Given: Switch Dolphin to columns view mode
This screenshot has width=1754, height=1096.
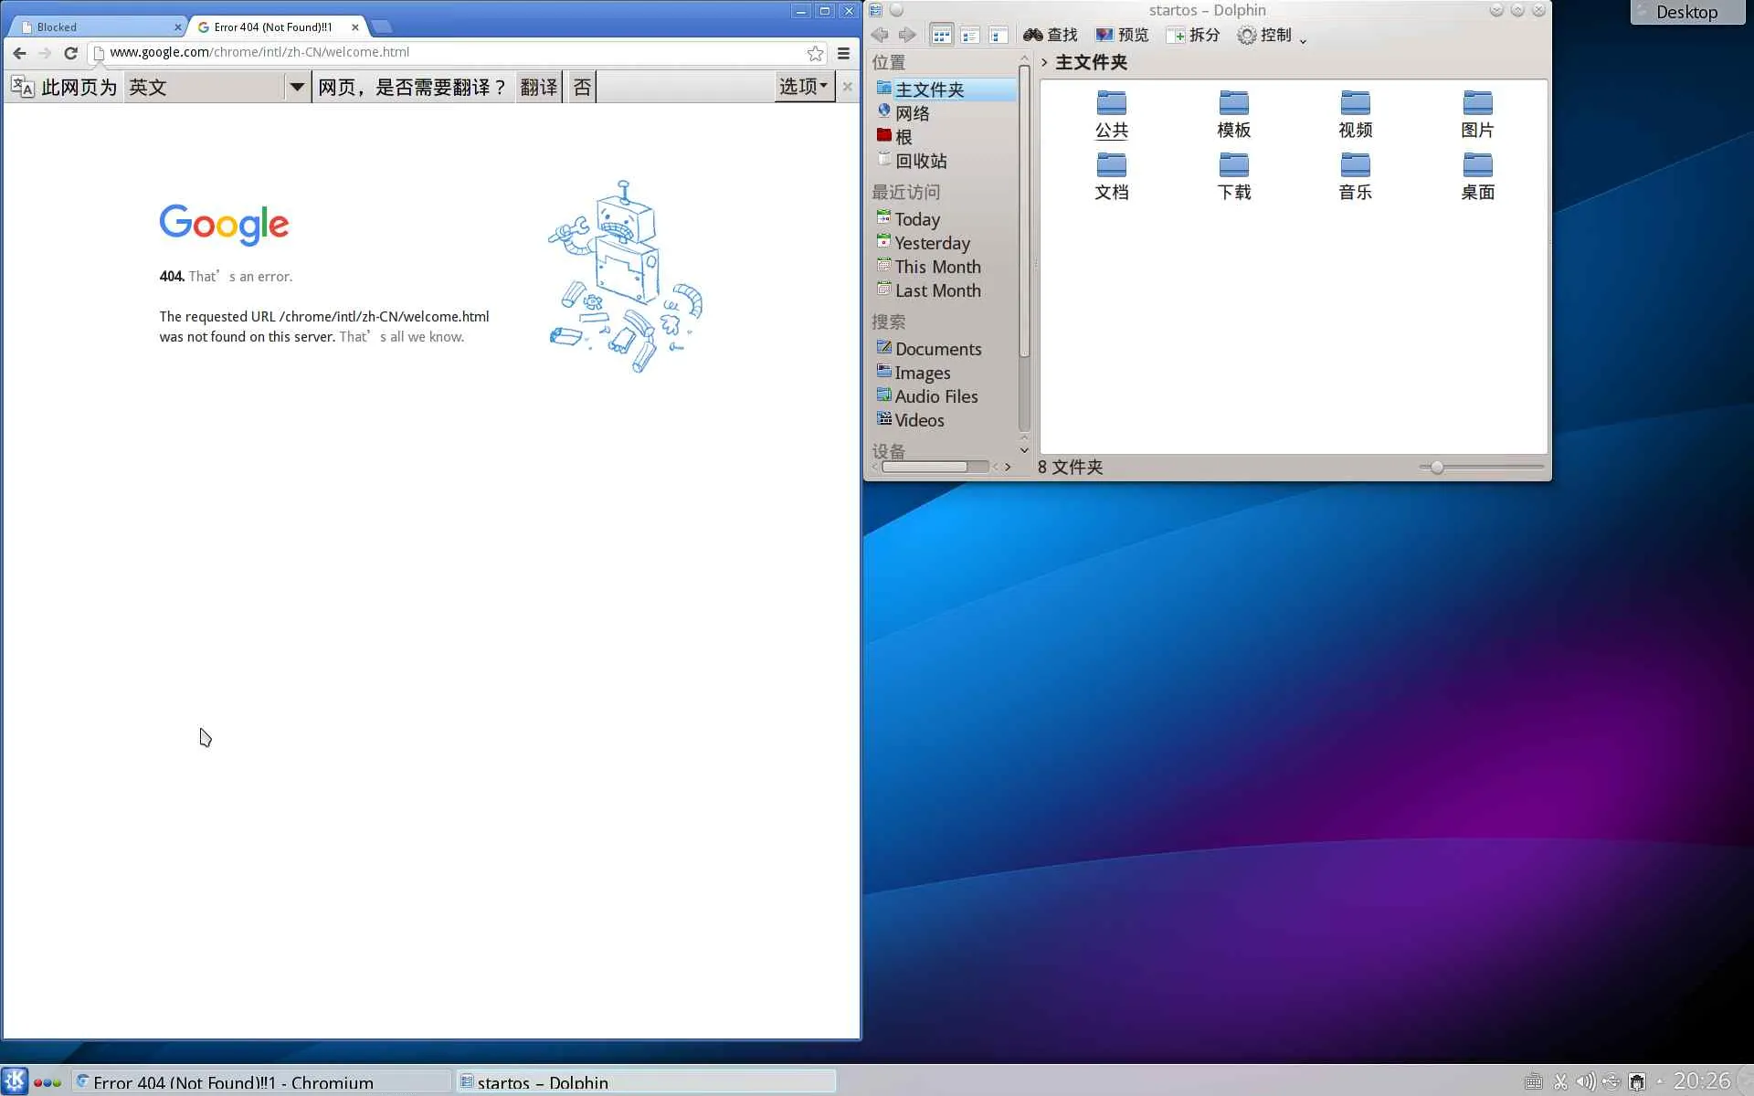Looking at the screenshot, I should click(998, 36).
